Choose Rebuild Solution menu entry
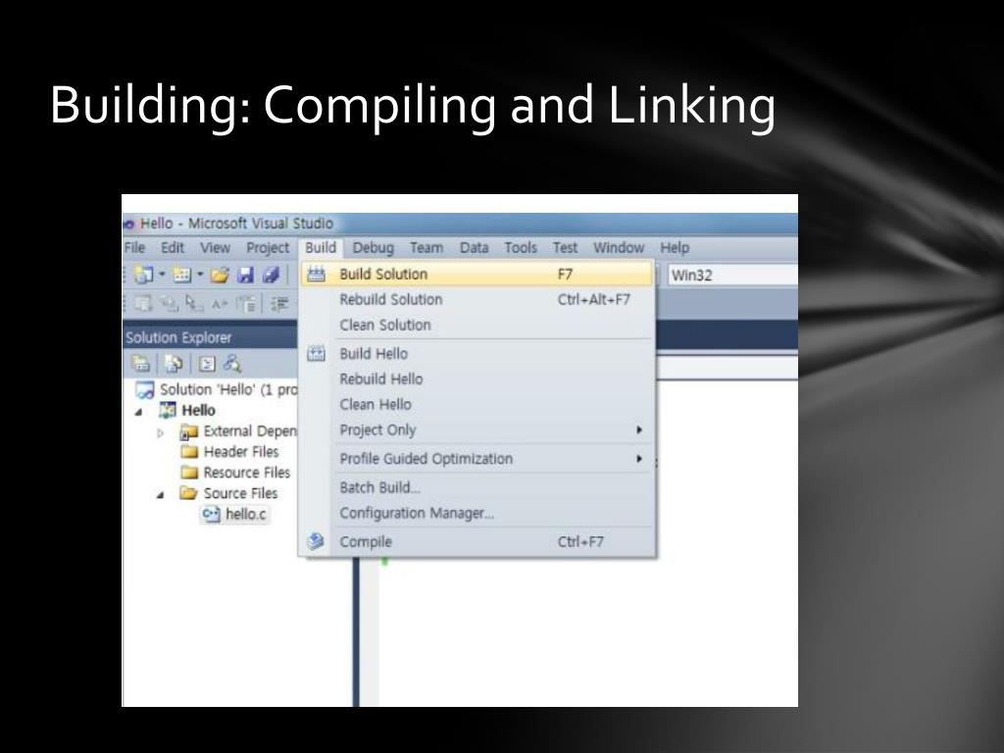Image resolution: width=1004 pixels, height=753 pixels. coord(477,300)
